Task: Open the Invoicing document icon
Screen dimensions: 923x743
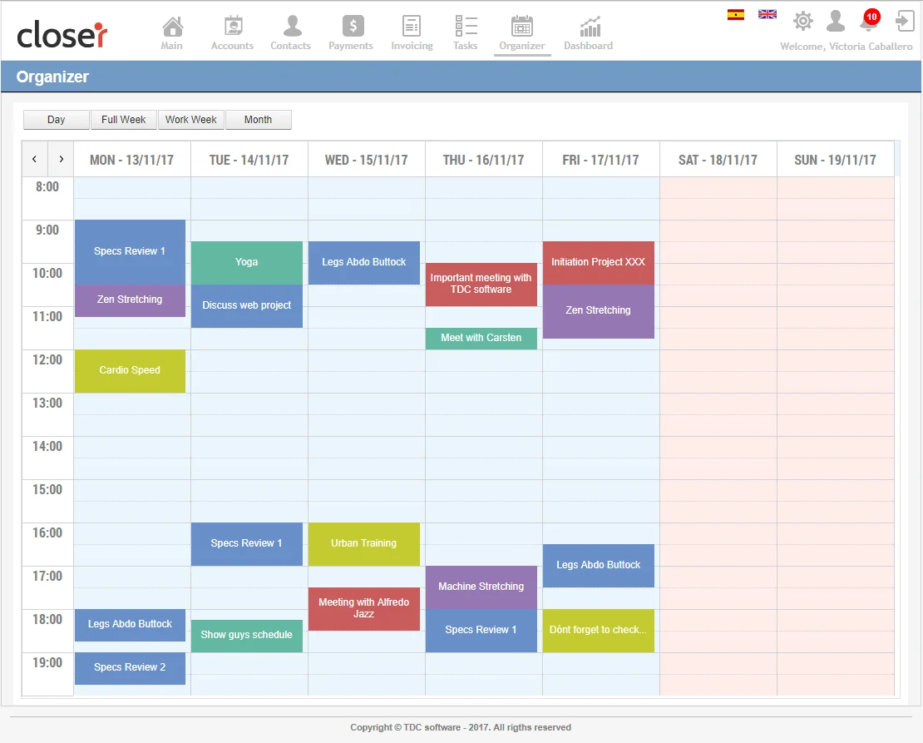Action: pos(412,27)
